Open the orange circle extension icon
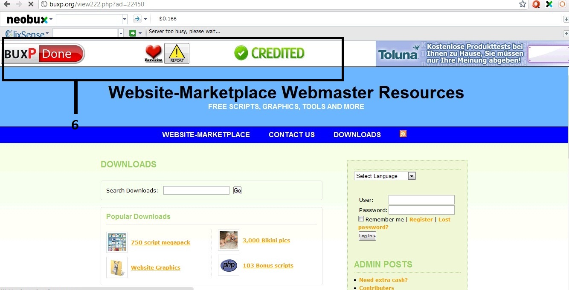Screen dimensions: 569x290 coord(562,4)
